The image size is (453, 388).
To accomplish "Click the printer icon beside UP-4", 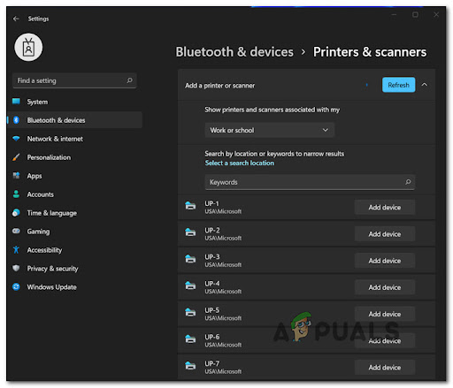I will click(190, 285).
